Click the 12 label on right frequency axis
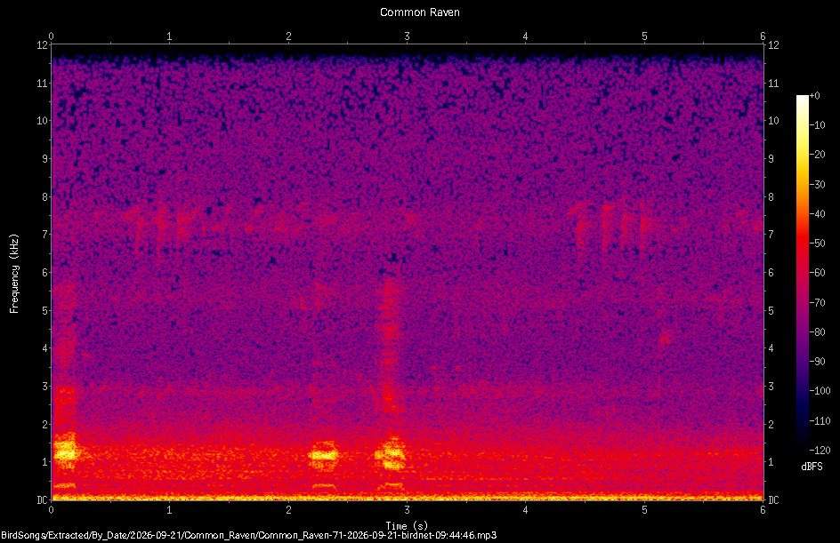Screen dimensions: 840x543 (773, 45)
